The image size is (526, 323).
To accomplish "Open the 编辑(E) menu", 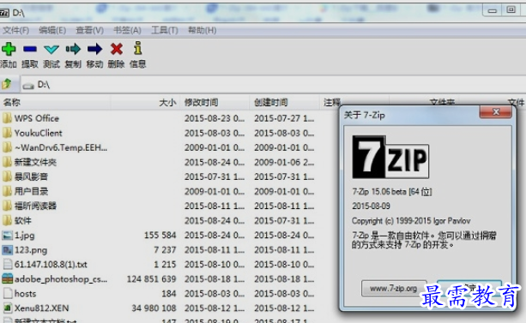I will 52,31.
